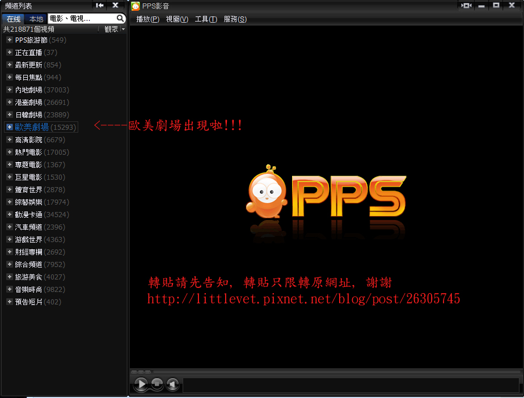Expand the 港臺劇場 category
The image size is (524, 398).
[9, 102]
